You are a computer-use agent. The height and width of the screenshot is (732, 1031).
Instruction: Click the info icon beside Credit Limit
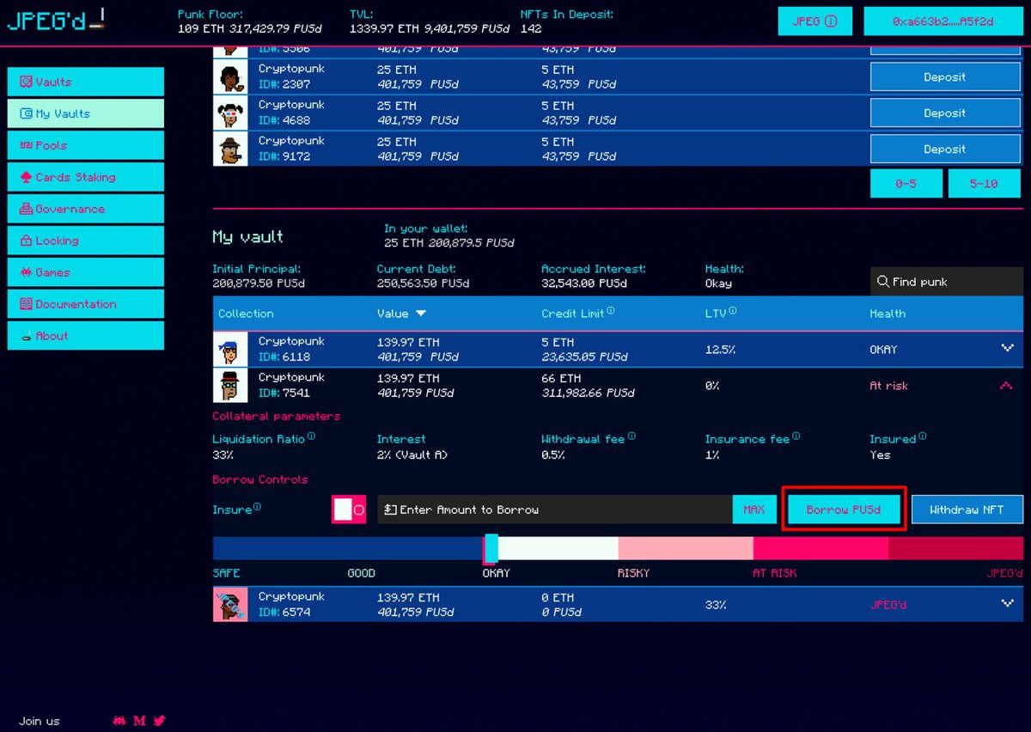coord(611,312)
